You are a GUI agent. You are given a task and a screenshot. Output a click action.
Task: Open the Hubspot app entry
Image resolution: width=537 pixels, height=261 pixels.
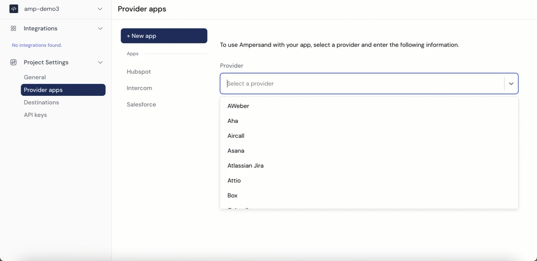point(139,72)
